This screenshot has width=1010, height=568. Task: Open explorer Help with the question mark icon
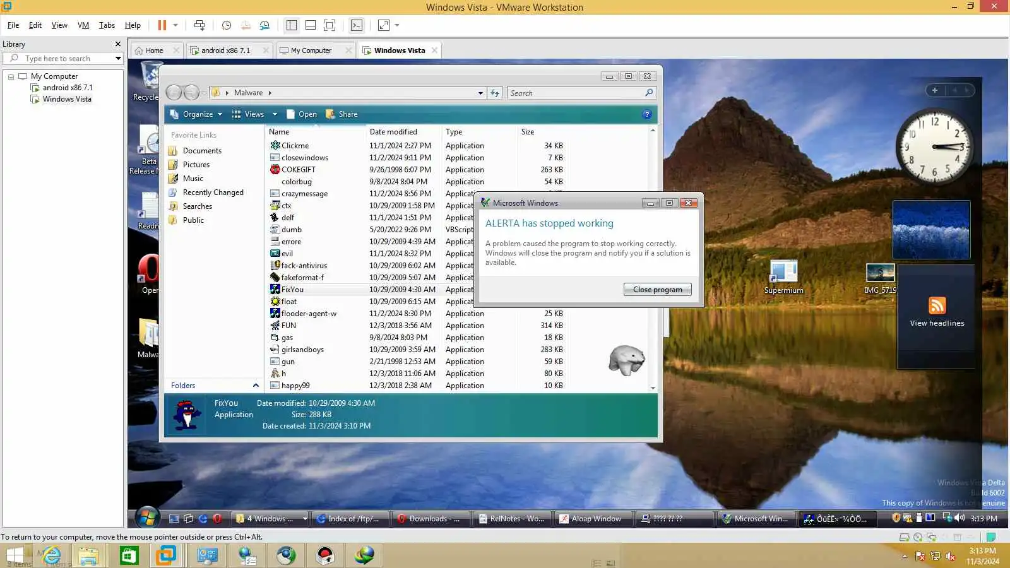646,114
